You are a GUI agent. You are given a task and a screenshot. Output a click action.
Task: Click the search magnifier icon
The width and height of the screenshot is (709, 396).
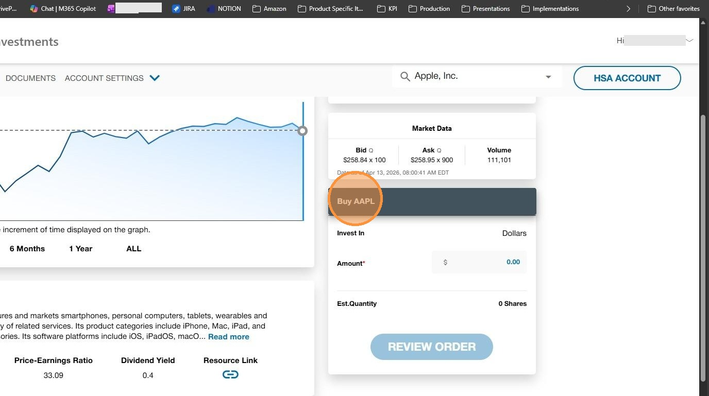[x=405, y=77]
